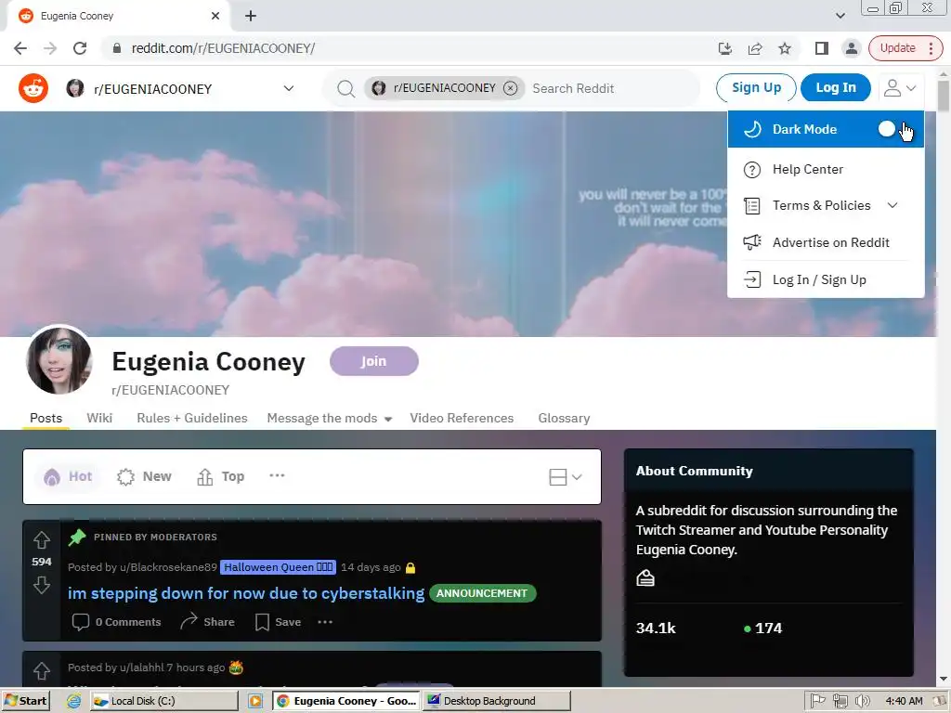
Task: Open 0 Comments on the pinned post
Action: pos(116,622)
